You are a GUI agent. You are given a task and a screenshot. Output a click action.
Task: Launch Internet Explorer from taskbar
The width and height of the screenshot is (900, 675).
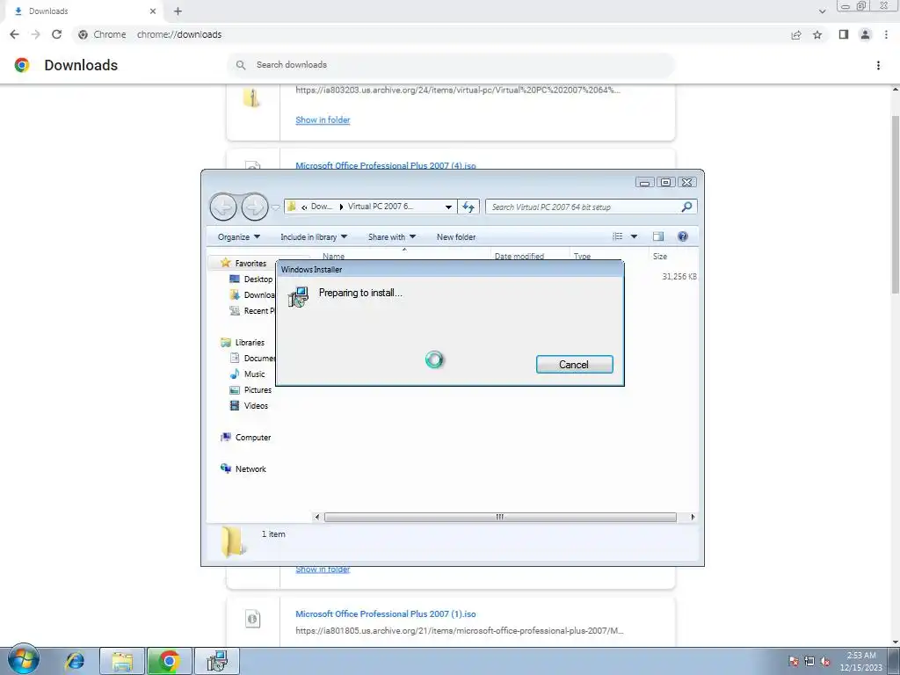(x=75, y=661)
